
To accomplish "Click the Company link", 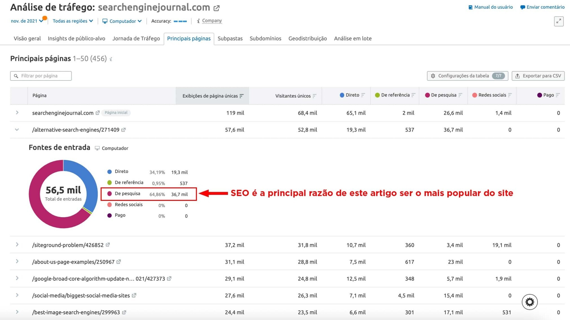I will pyautogui.click(x=212, y=21).
